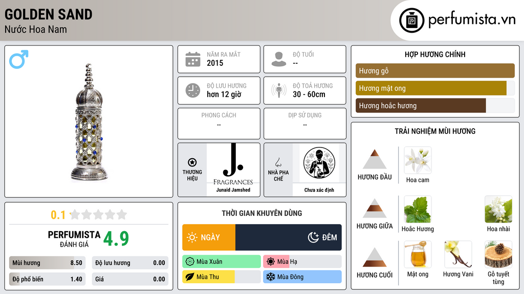Click the sillage icon beside Độ toả hương
524x294 pixels.
click(279, 90)
